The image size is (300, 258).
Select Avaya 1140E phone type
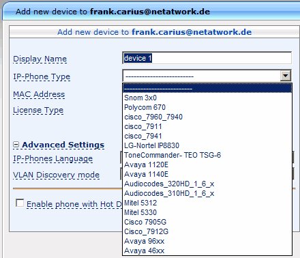(207, 174)
